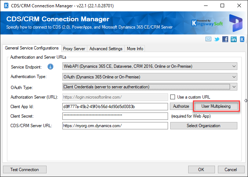This screenshot has width=248, height=177.
Task: Confirm with the OK button
Action: click(x=201, y=170)
